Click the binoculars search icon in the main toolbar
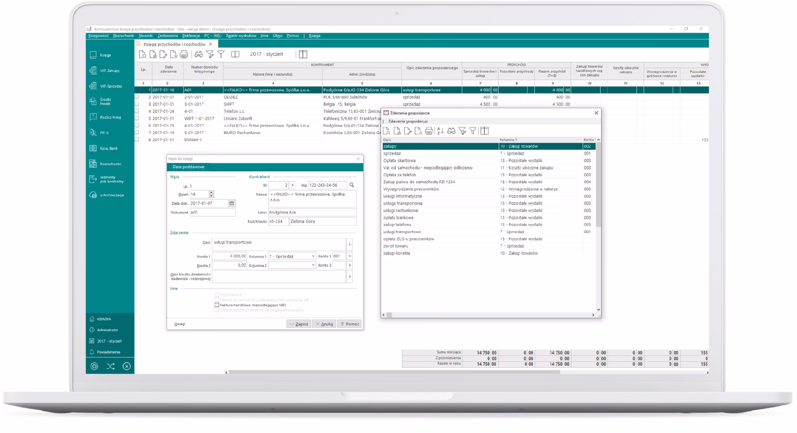Image resolution: width=797 pixels, height=433 pixels. coord(198,55)
